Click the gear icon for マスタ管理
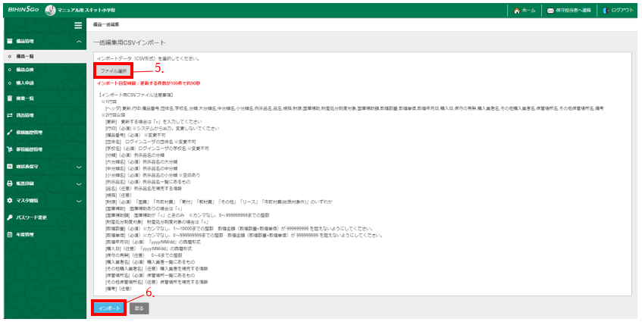 pos(9,201)
